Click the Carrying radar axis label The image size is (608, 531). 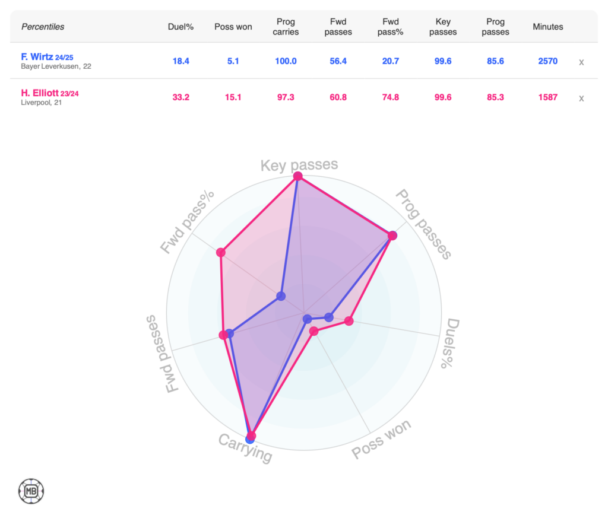pyautogui.click(x=245, y=449)
